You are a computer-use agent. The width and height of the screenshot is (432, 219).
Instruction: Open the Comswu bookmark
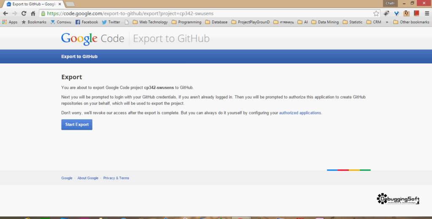(x=61, y=22)
